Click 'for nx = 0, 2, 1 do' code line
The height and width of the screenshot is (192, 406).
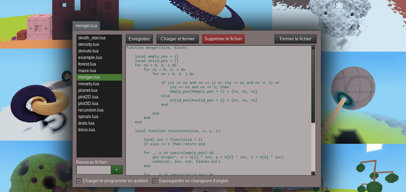click(156, 65)
